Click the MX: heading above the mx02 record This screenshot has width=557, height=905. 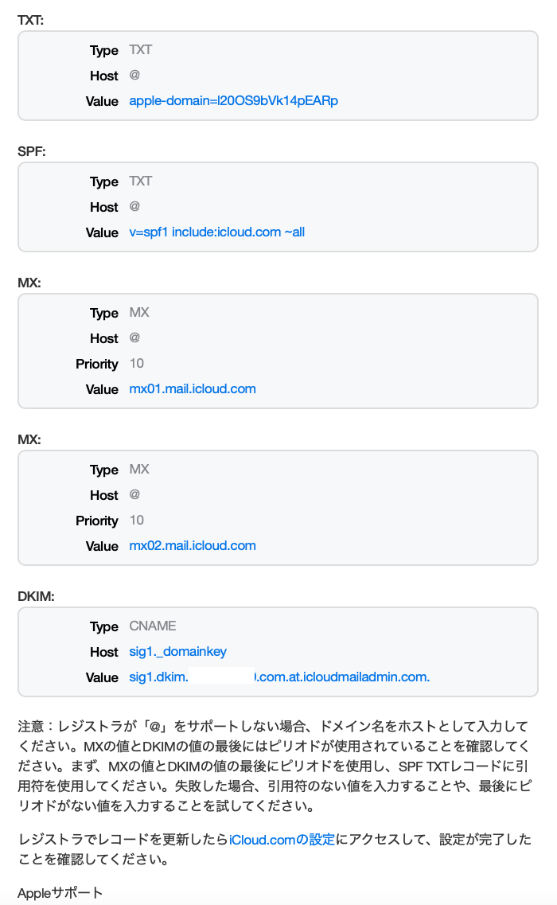click(29, 439)
